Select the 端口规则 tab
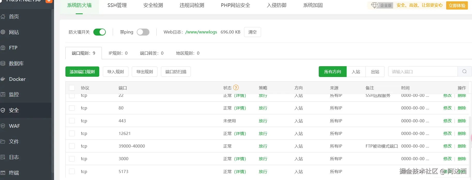The image size is (472, 180). 83,53
